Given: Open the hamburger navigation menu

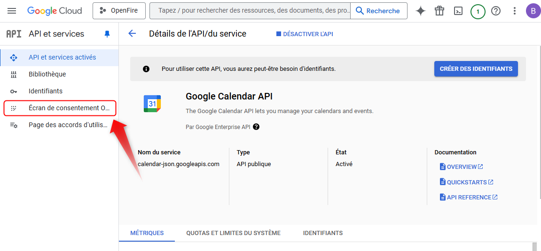Looking at the screenshot, I should click(12, 11).
